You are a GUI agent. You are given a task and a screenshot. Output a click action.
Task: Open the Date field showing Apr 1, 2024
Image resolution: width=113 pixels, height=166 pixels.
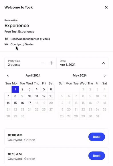coord(82,63)
